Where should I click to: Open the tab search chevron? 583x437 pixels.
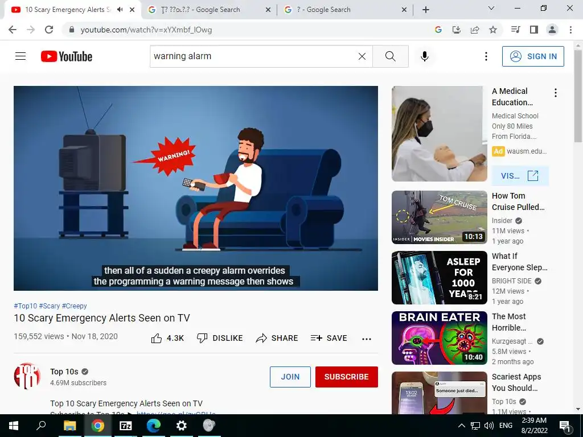point(491,8)
